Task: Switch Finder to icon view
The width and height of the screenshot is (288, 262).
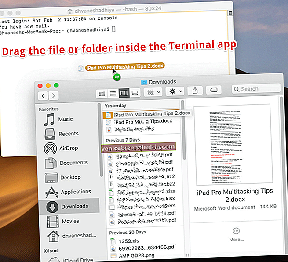Action: point(102,94)
